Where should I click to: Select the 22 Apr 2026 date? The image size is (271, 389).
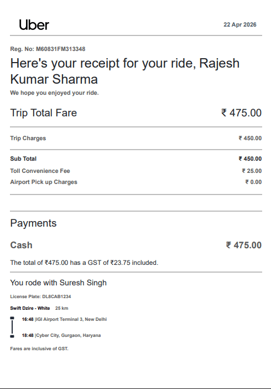point(240,24)
